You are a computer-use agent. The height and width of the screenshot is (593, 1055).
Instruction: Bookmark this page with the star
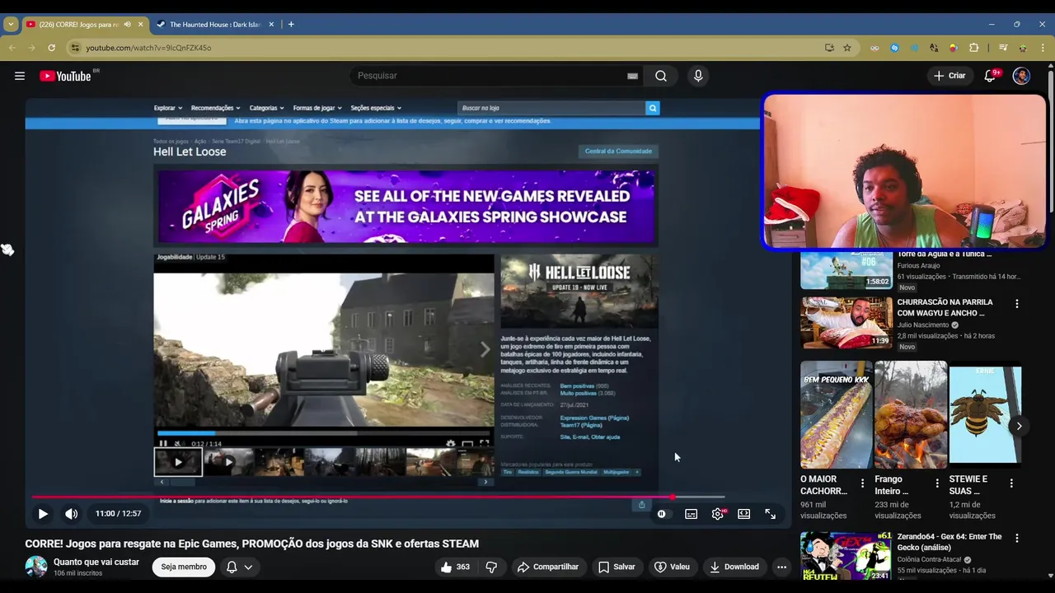tap(847, 48)
